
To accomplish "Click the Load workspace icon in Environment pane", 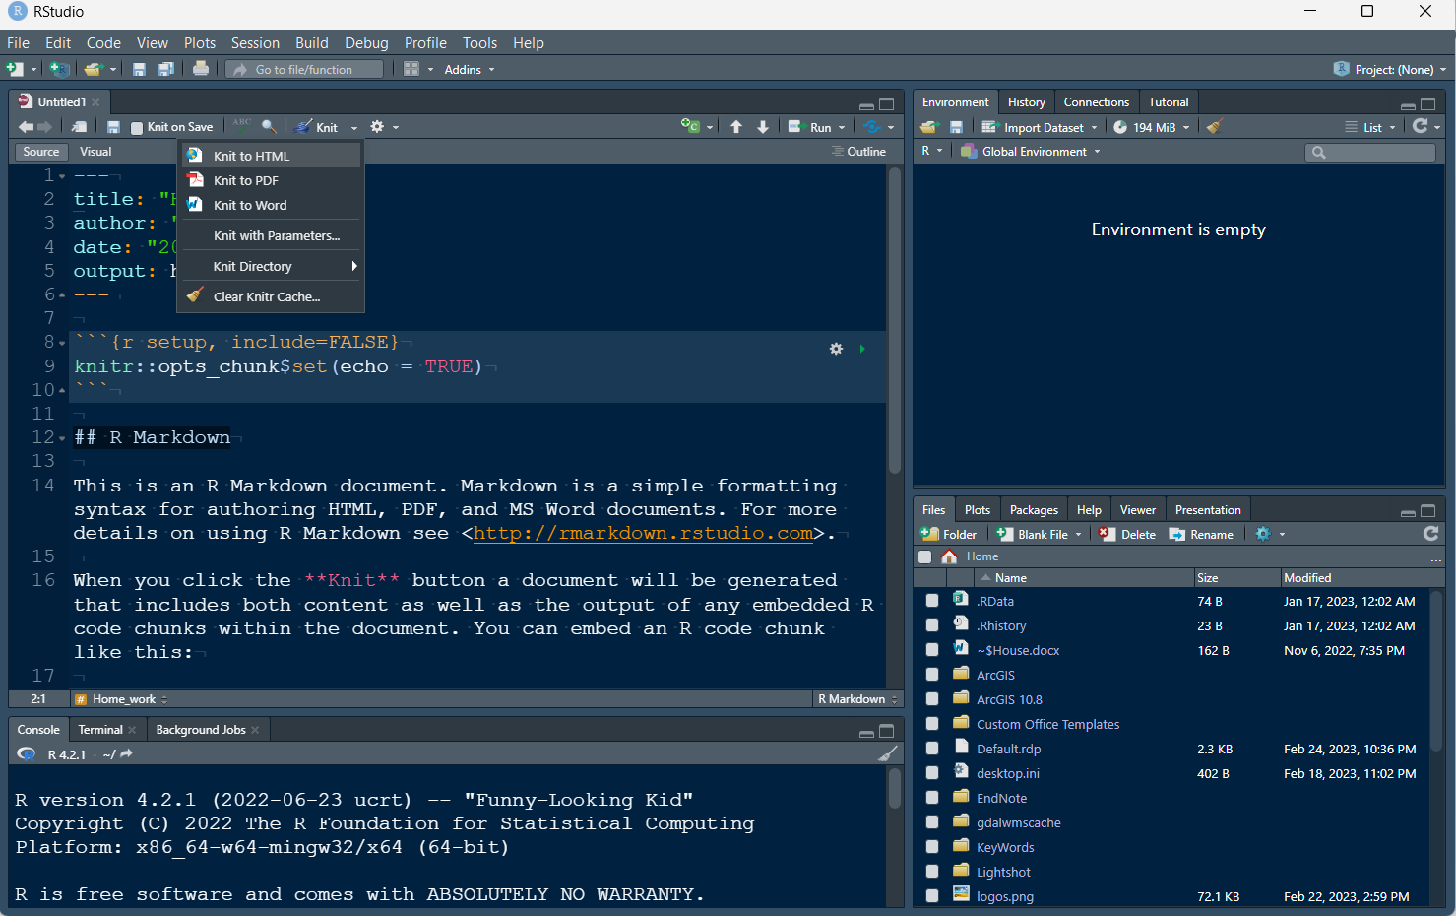I will (929, 127).
